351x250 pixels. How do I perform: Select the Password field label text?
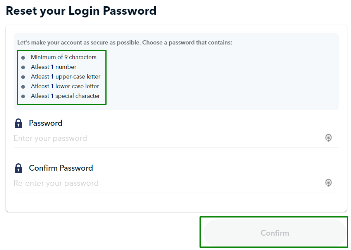click(x=45, y=123)
